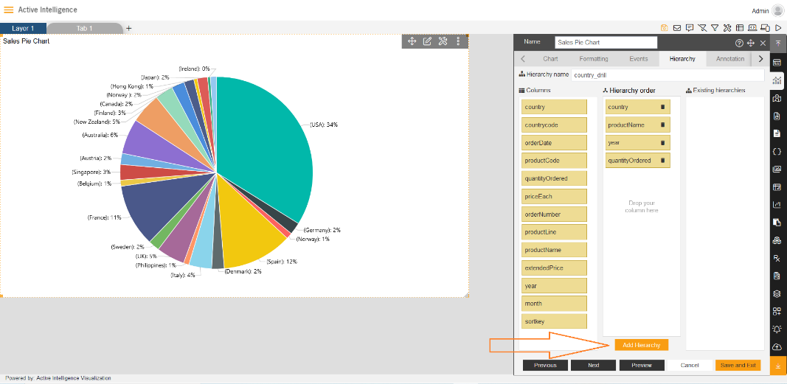Switch to the Formatting tab
This screenshot has height=384, width=787.
pos(594,59)
